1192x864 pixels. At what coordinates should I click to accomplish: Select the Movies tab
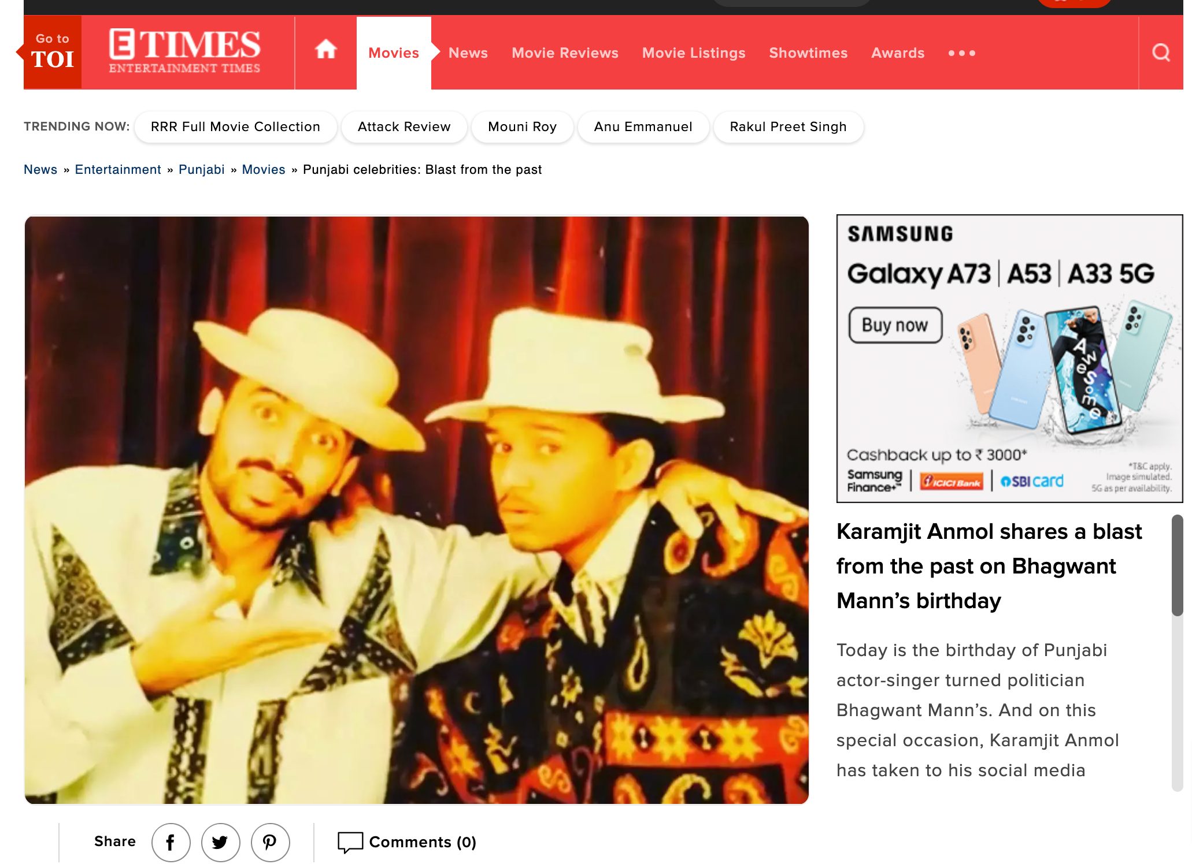coord(394,53)
